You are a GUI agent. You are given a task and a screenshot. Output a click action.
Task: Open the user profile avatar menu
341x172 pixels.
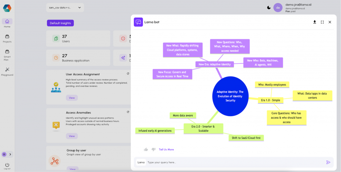tap(278, 8)
